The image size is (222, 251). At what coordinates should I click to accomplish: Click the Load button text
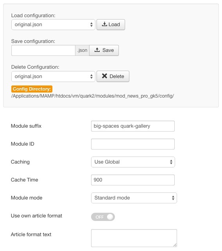click(x=114, y=24)
